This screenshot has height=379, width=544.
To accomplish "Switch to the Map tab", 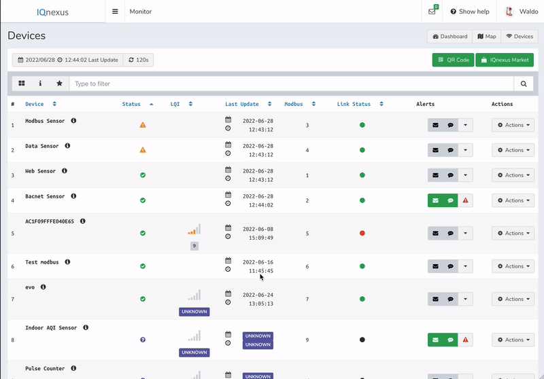I will [x=487, y=37].
